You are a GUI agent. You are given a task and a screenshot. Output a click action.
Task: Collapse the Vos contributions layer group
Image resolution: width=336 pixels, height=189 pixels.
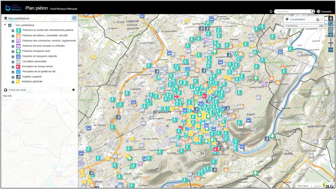click(x=5, y=25)
